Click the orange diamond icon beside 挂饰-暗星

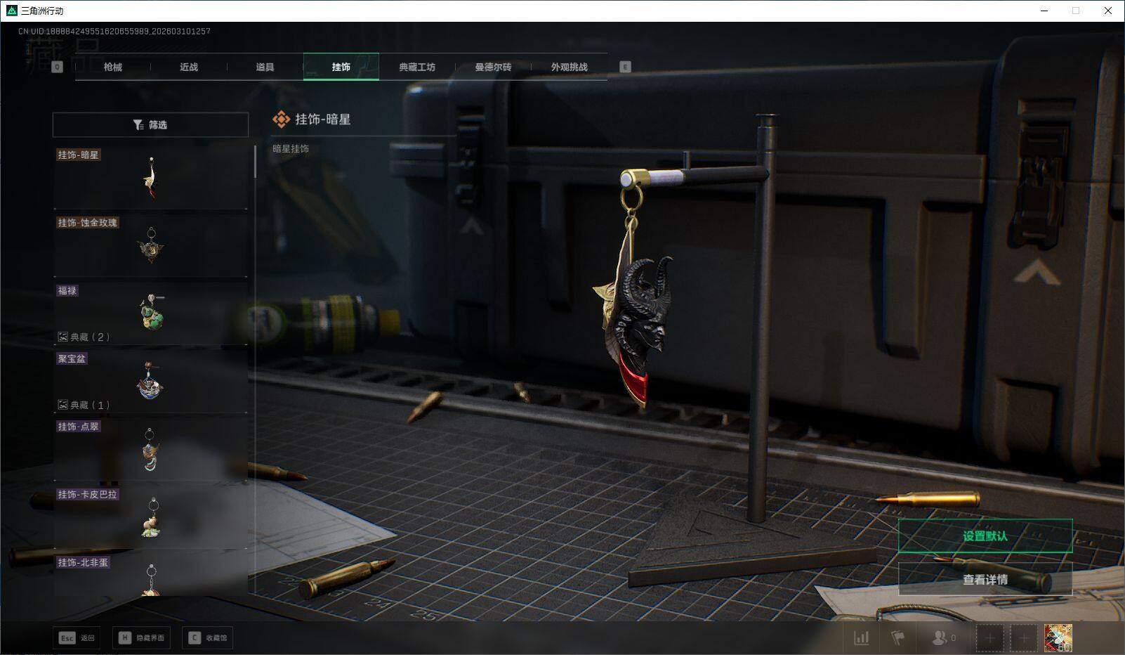pyautogui.click(x=281, y=119)
